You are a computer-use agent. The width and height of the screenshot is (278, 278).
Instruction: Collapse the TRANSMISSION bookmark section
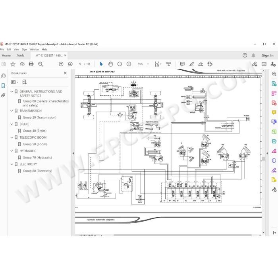(12, 111)
